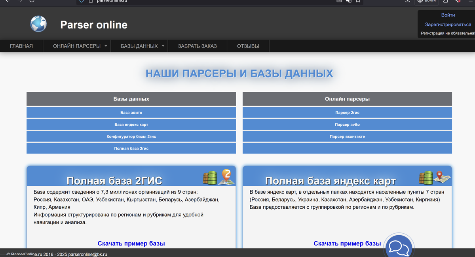Click the НАШИ ПАРСЕРЫ И БАЗЫ ДАННЫХ heading
Screen dimensions: 475x257
[x=239, y=74]
